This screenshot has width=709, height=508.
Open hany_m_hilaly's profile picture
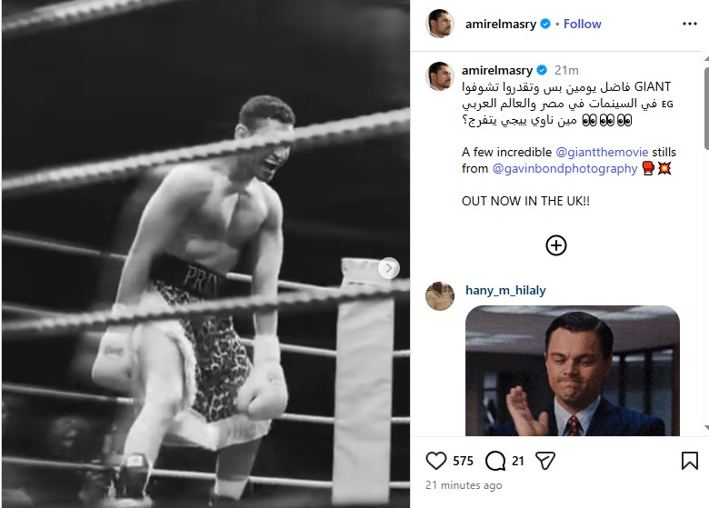[x=440, y=296]
